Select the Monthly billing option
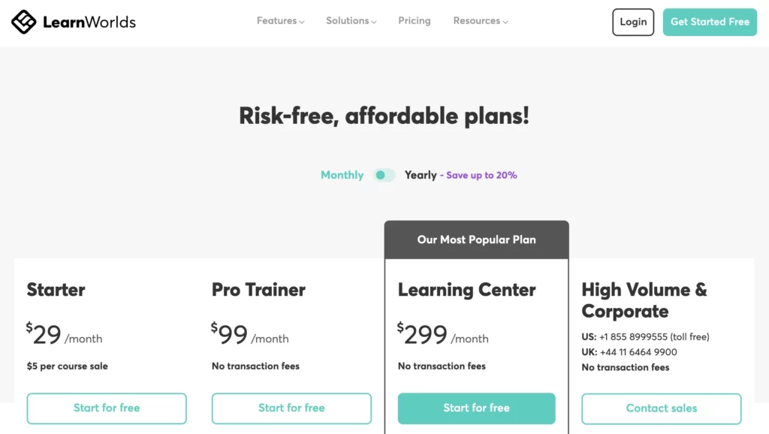 [x=342, y=175]
